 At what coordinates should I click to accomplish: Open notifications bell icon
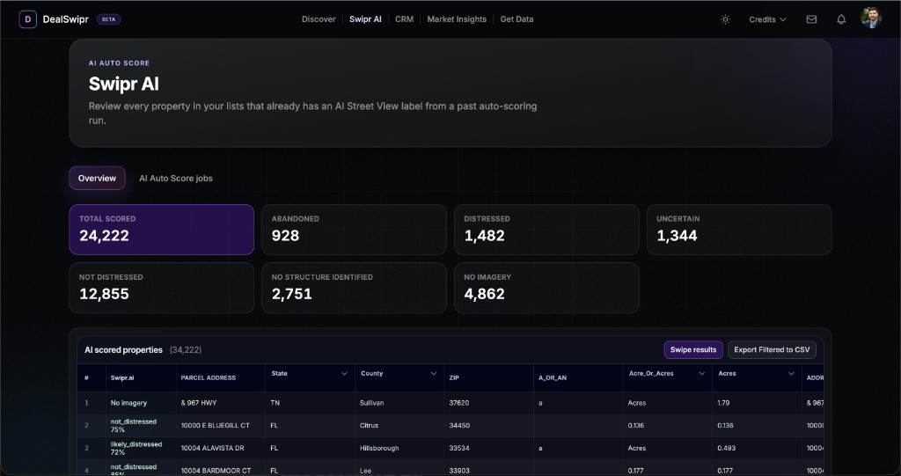pyautogui.click(x=841, y=19)
